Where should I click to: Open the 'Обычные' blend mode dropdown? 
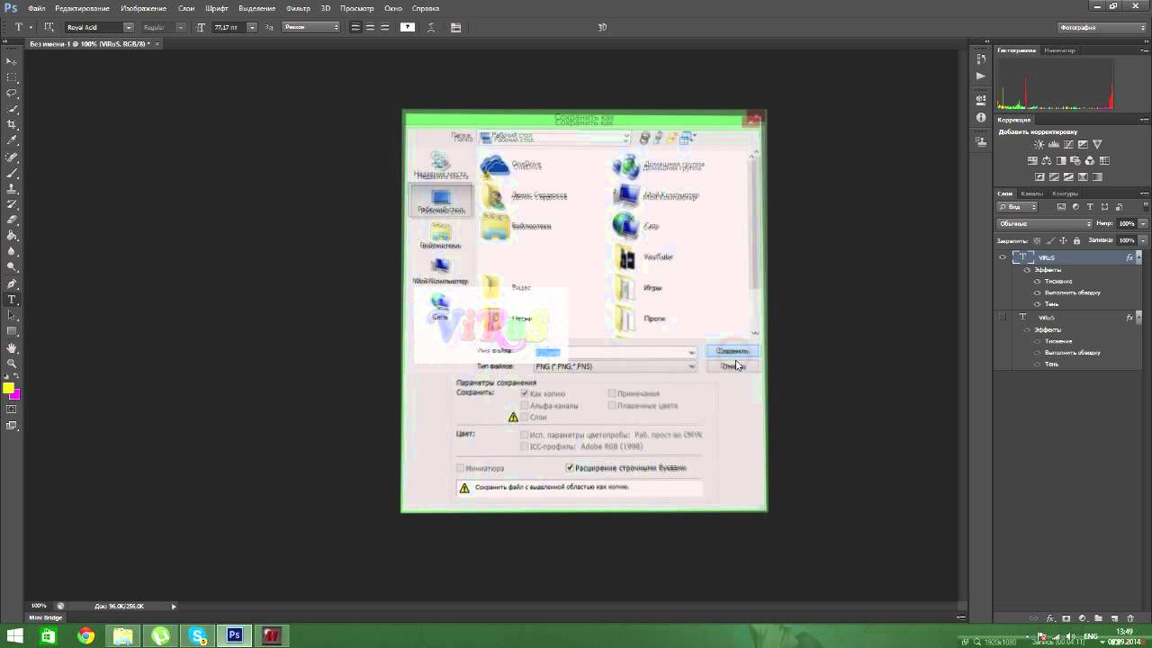pyautogui.click(x=1045, y=223)
